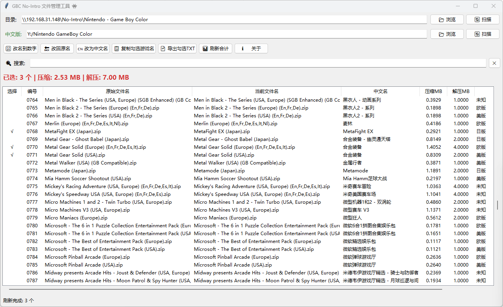Image resolution: width=503 pixels, height=307 pixels.
Task: Click Chinese name 金属行者
Action: [352, 163]
